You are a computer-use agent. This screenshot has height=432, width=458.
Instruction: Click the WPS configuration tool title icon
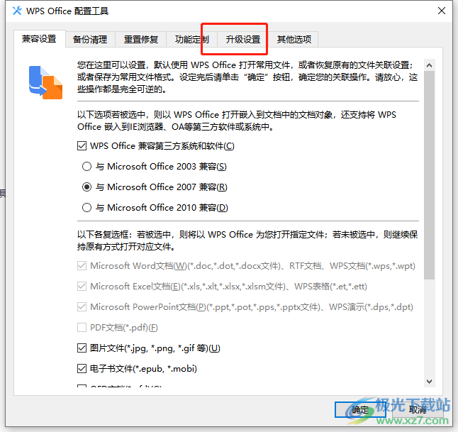click(x=17, y=11)
